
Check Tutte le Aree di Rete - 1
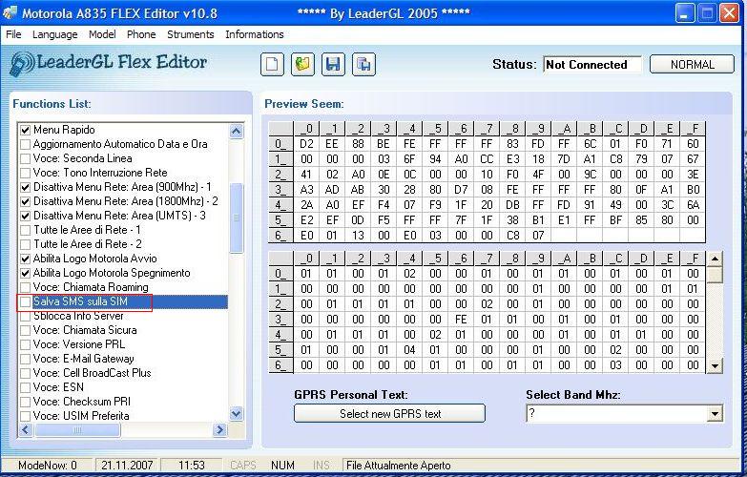point(25,230)
